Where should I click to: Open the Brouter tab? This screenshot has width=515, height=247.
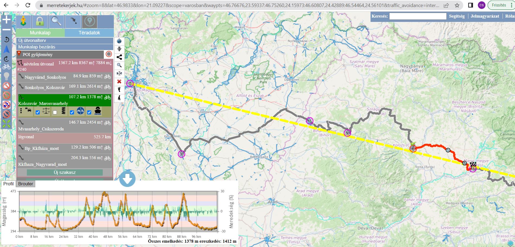pyautogui.click(x=25, y=184)
